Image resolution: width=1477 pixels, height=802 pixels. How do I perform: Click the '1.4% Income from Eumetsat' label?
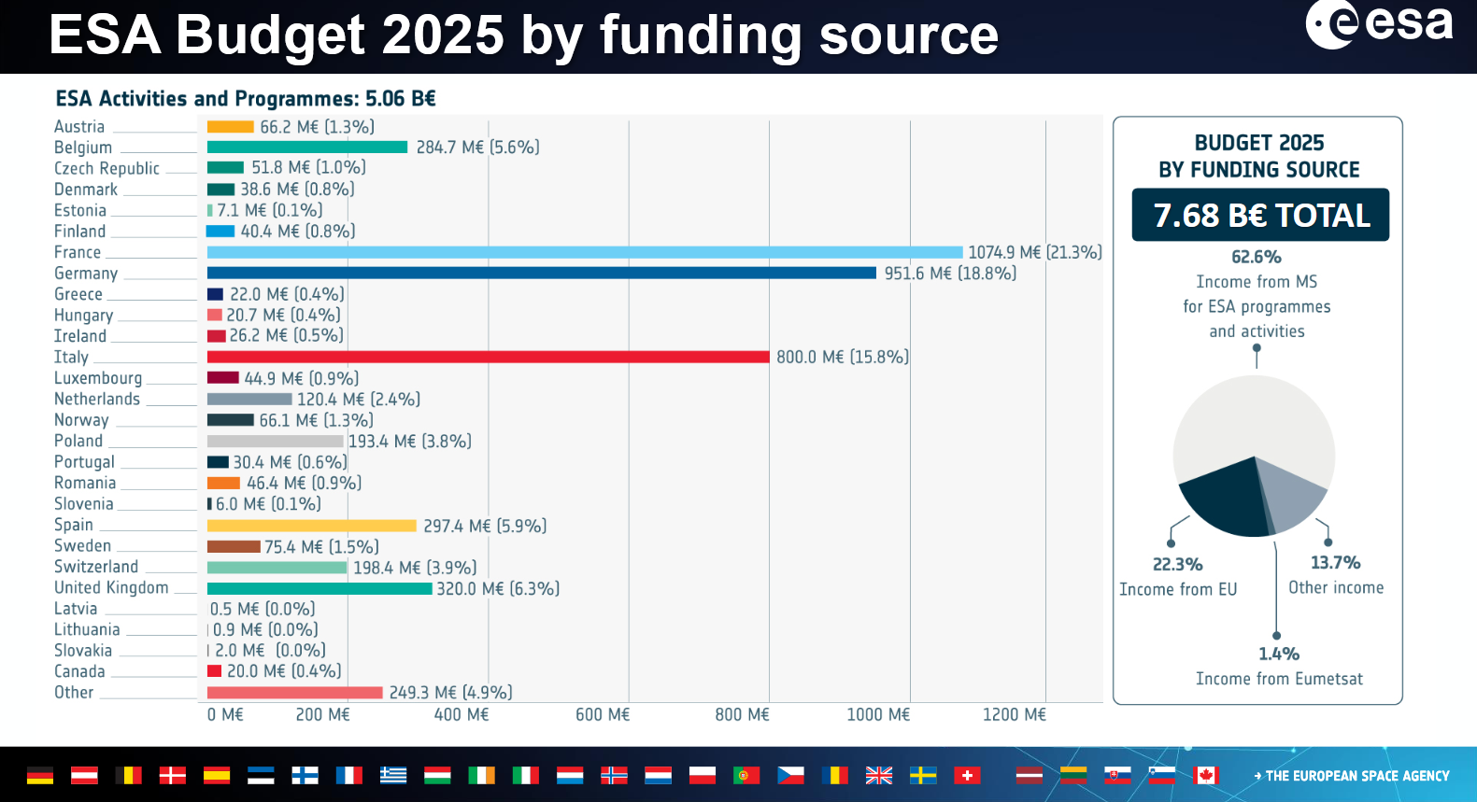coord(1279,667)
